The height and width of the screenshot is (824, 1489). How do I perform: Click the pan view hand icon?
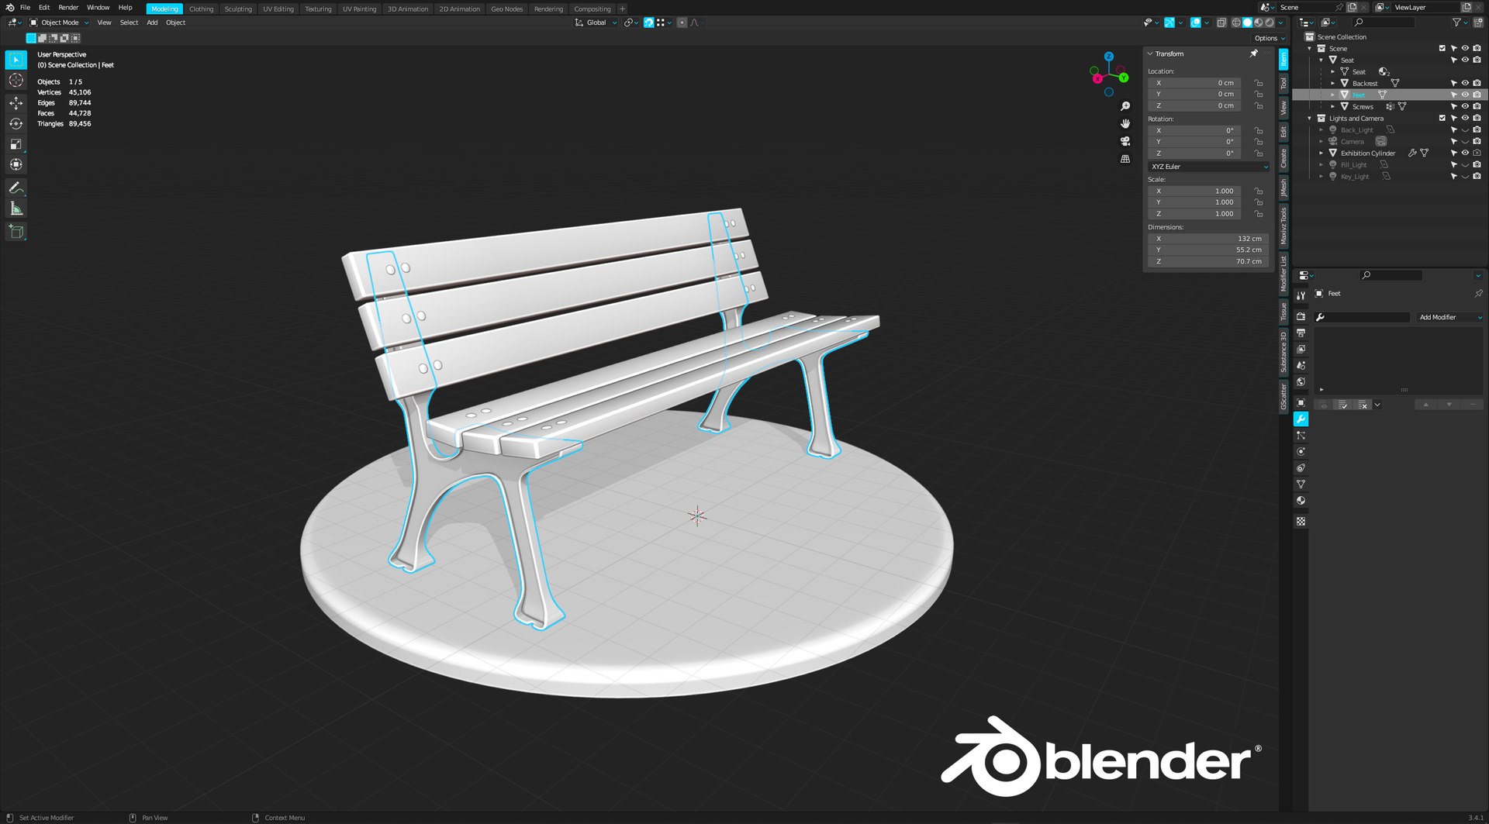point(1125,124)
